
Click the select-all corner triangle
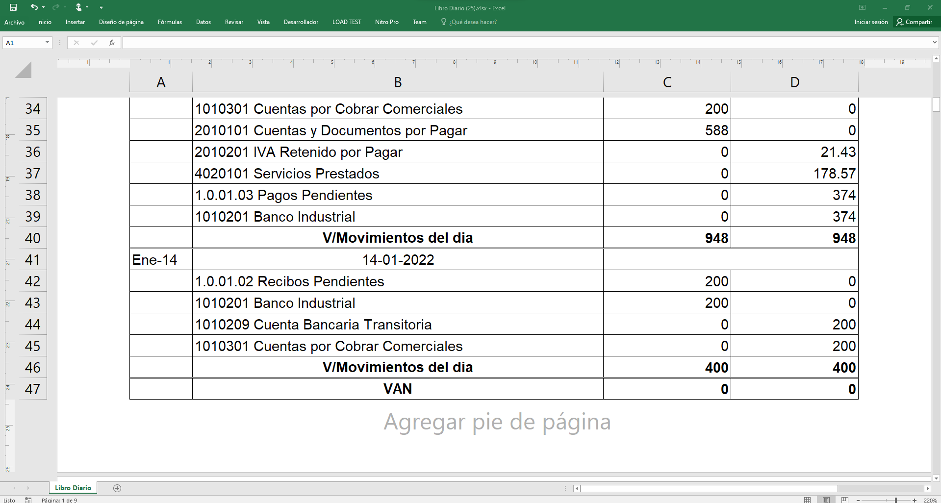(23, 70)
